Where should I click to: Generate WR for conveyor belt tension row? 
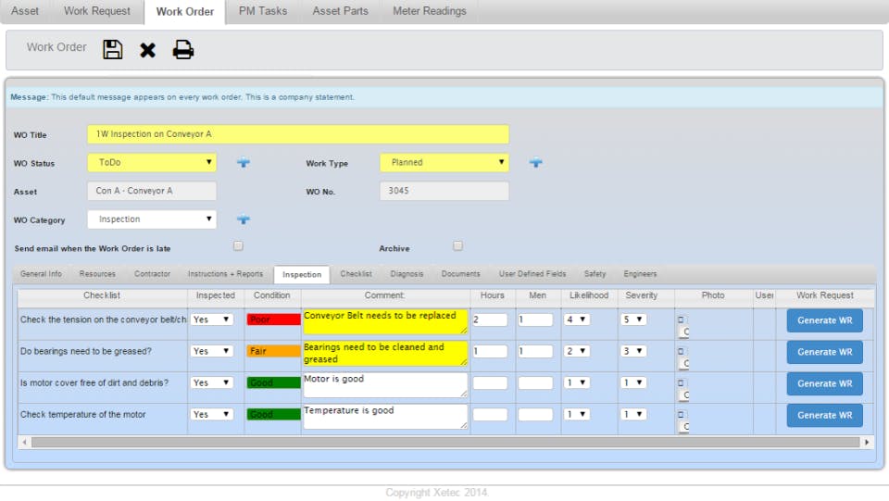tap(824, 320)
